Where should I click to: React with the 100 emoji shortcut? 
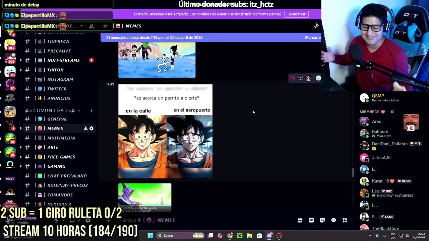[x=293, y=78]
